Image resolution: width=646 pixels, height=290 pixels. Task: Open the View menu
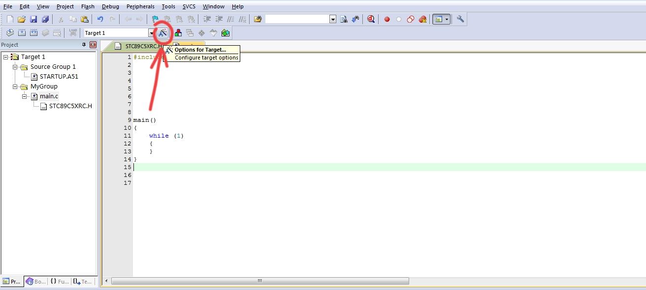point(43,6)
